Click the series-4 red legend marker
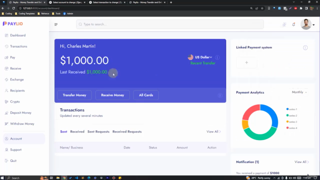The image size is (320, 180). coord(287,128)
